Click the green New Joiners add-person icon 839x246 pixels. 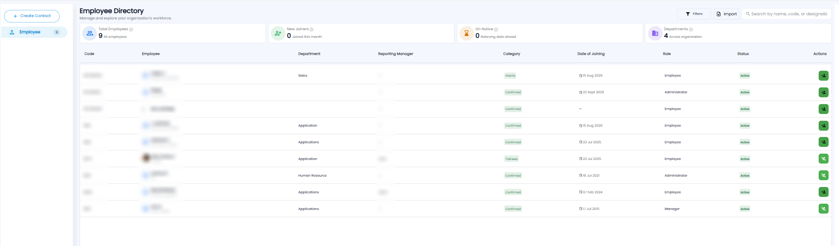pyautogui.click(x=278, y=33)
